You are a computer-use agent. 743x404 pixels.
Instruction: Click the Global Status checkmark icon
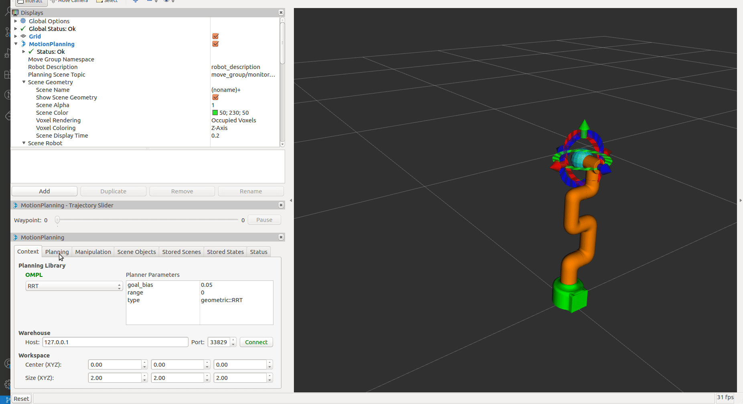tap(23, 28)
